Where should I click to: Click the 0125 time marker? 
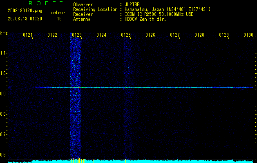tap(126, 35)
